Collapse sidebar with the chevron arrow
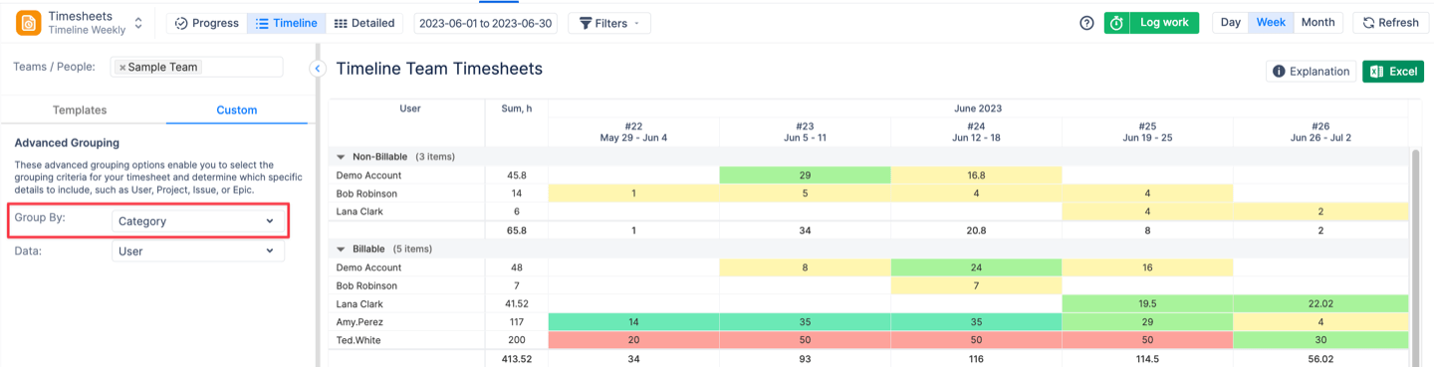Viewport: 1434px width, 367px height. coord(318,69)
